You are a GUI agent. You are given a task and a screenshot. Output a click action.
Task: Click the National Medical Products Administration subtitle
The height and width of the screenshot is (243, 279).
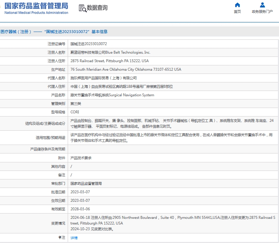click(x=36, y=12)
